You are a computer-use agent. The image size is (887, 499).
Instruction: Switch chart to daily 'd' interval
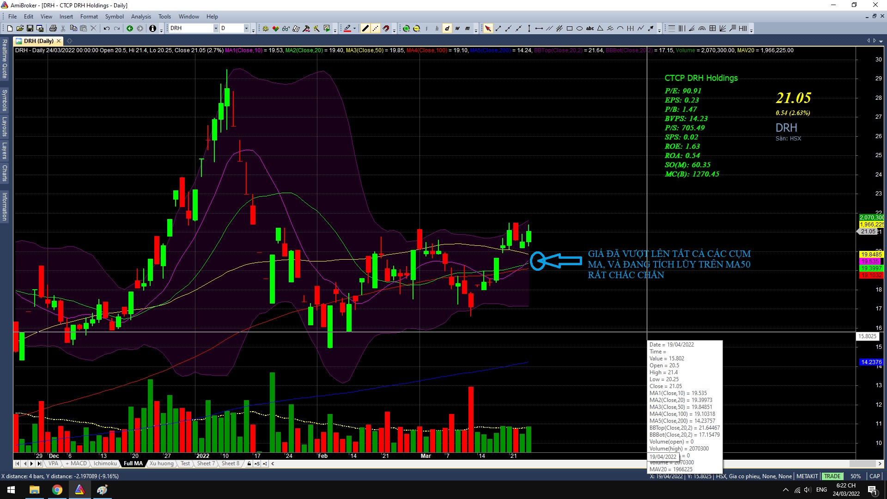447,29
